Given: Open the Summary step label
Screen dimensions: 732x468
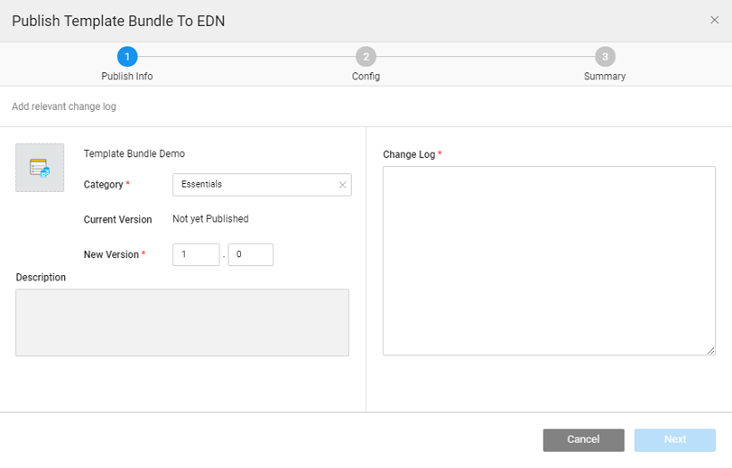Looking at the screenshot, I should pos(604,77).
